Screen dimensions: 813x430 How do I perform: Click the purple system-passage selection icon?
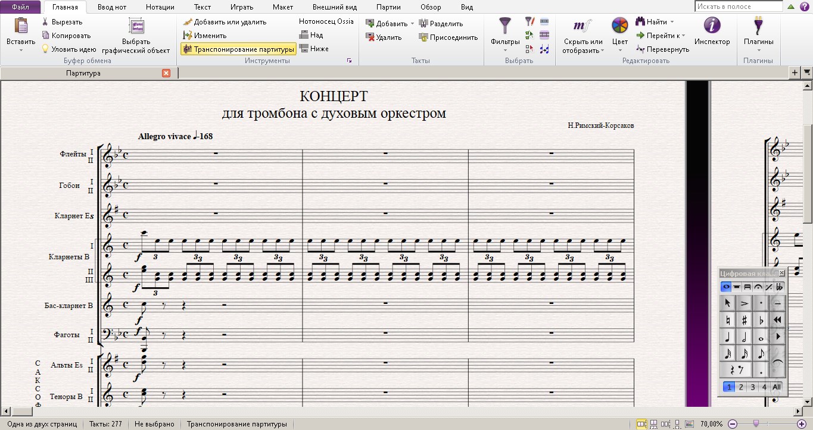pyautogui.click(x=544, y=36)
